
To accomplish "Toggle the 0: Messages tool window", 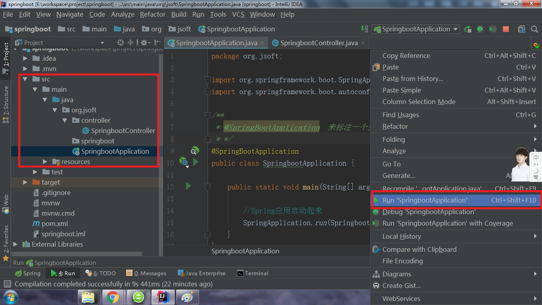I will (146, 273).
